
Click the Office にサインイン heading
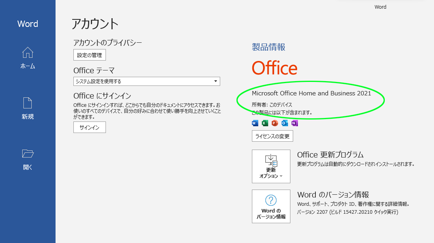tap(102, 96)
